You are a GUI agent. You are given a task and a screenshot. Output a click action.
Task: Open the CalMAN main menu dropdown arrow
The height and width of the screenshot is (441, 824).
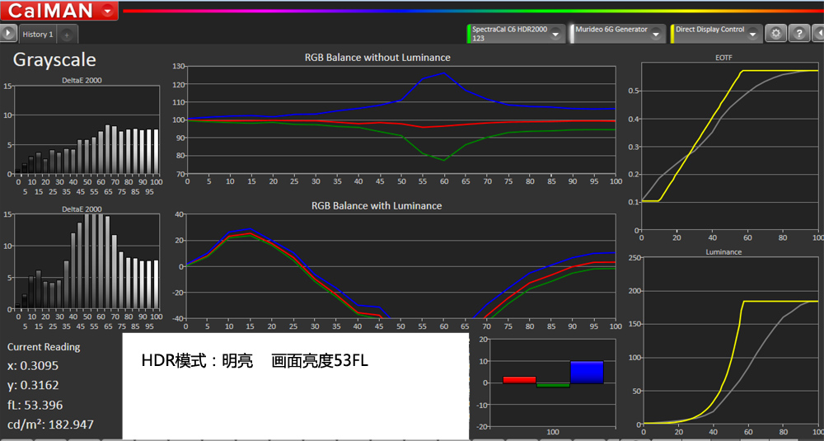coord(106,10)
